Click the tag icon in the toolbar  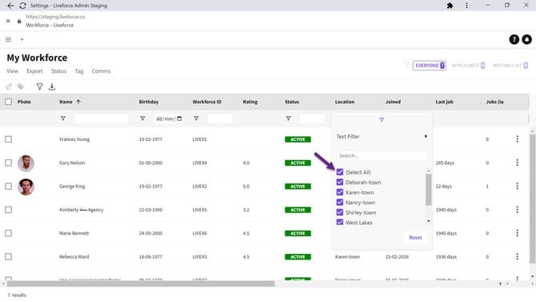point(21,87)
